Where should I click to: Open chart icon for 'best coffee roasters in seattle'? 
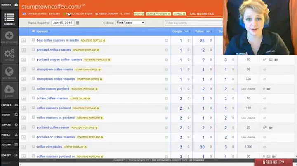(24, 40)
